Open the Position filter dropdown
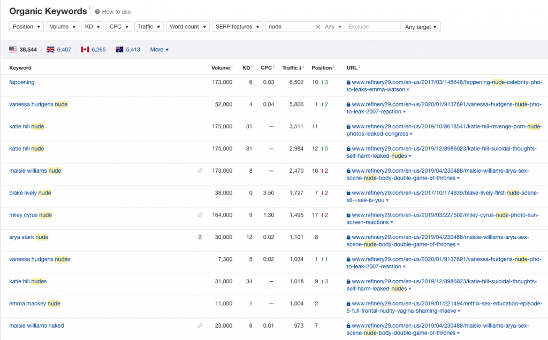Image resolution: width=548 pixels, height=340 pixels. (x=27, y=27)
